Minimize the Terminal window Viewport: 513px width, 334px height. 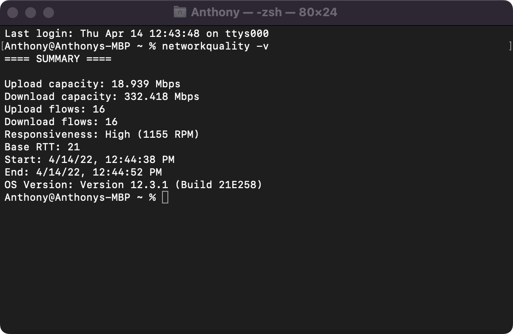pos(31,13)
